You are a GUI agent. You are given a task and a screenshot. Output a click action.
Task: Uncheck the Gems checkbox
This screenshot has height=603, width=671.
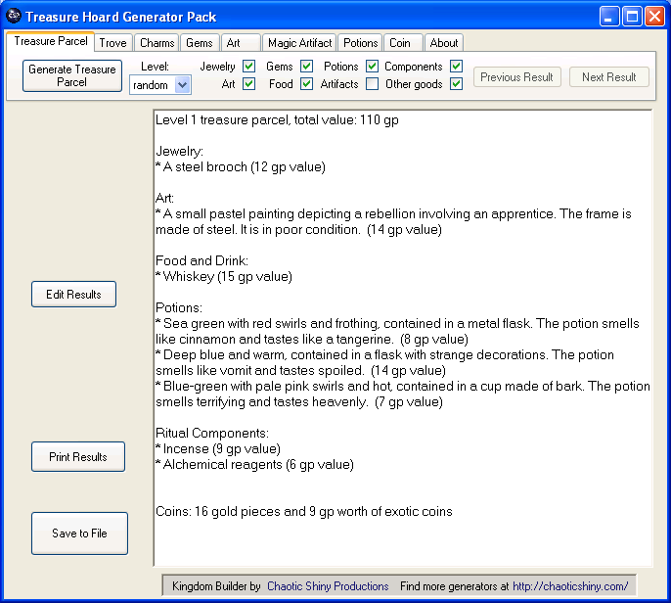(306, 67)
